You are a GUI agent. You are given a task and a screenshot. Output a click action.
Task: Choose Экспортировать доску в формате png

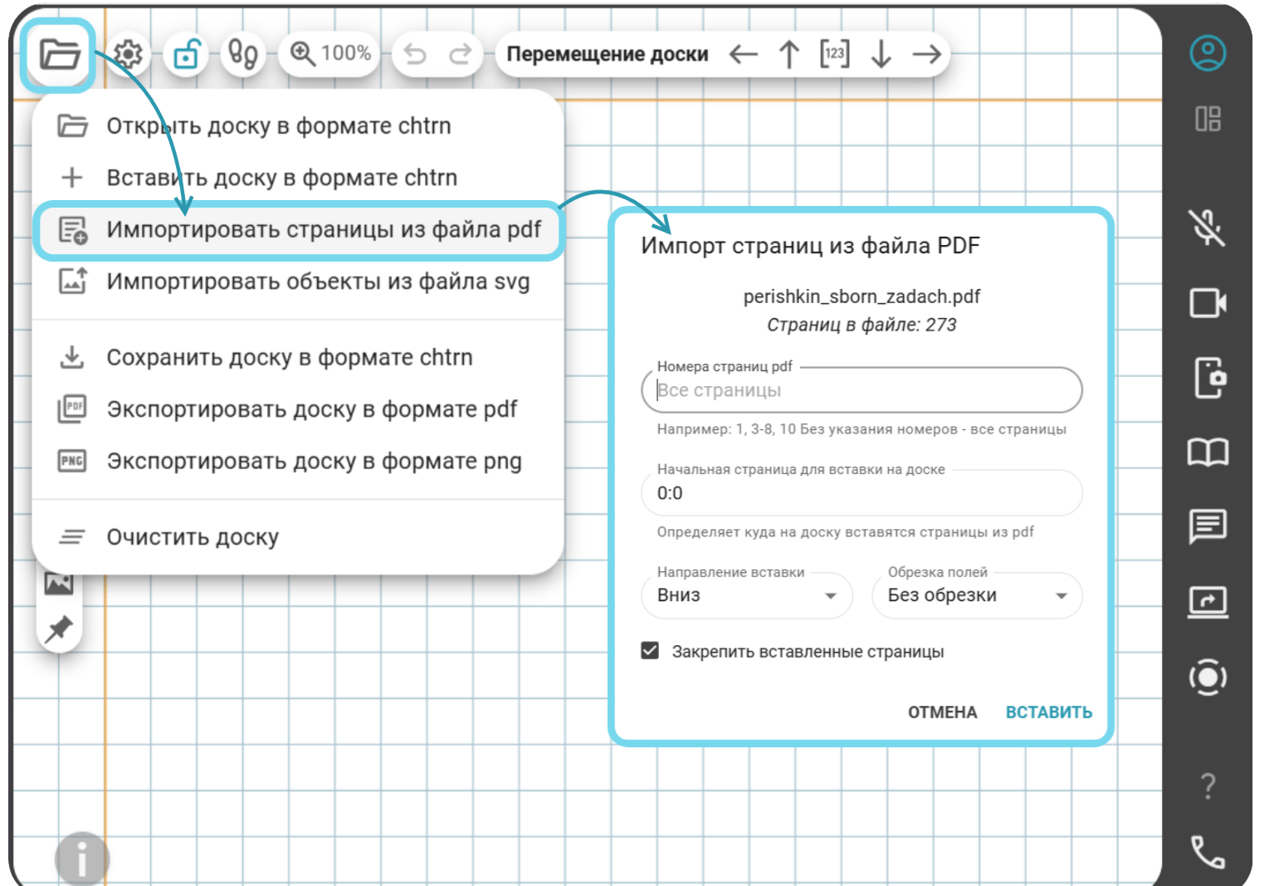pyautogui.click(x=298, y=461)
